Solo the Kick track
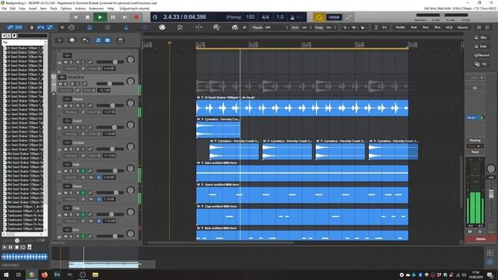 [71, 236]
